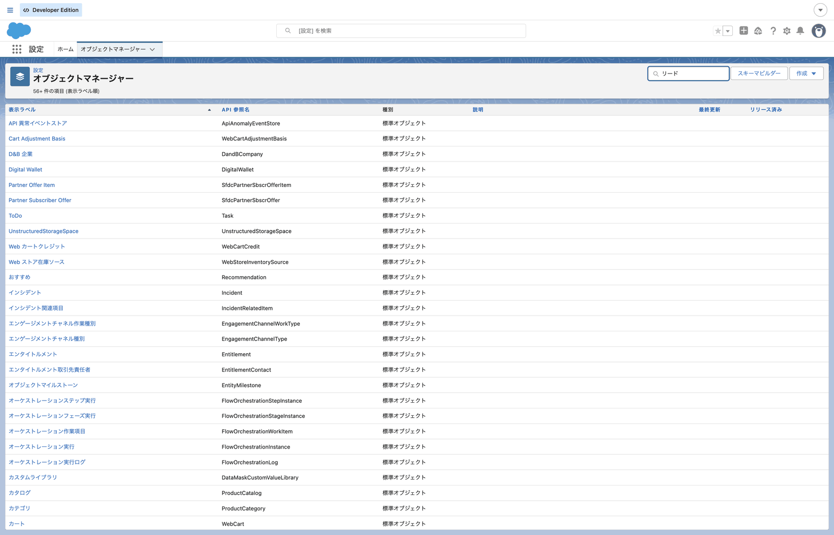Open the user profile avatar
The image size is (834, 535).
pyautogui.click(x=819, y=31)
